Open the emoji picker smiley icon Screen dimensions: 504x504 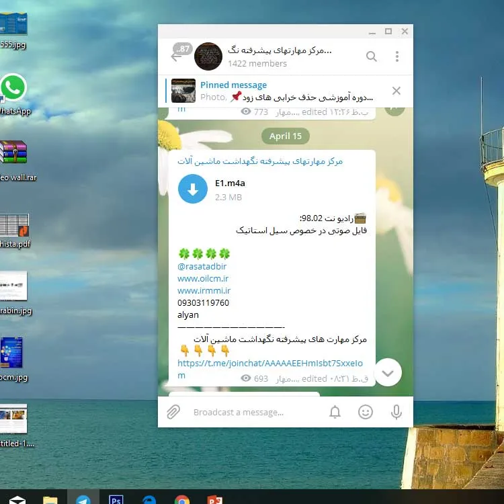(366, 412)
